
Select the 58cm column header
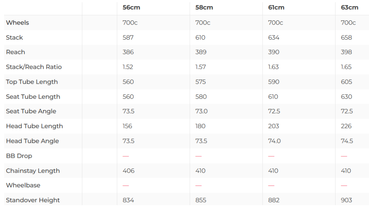click(x=204, y=7)
